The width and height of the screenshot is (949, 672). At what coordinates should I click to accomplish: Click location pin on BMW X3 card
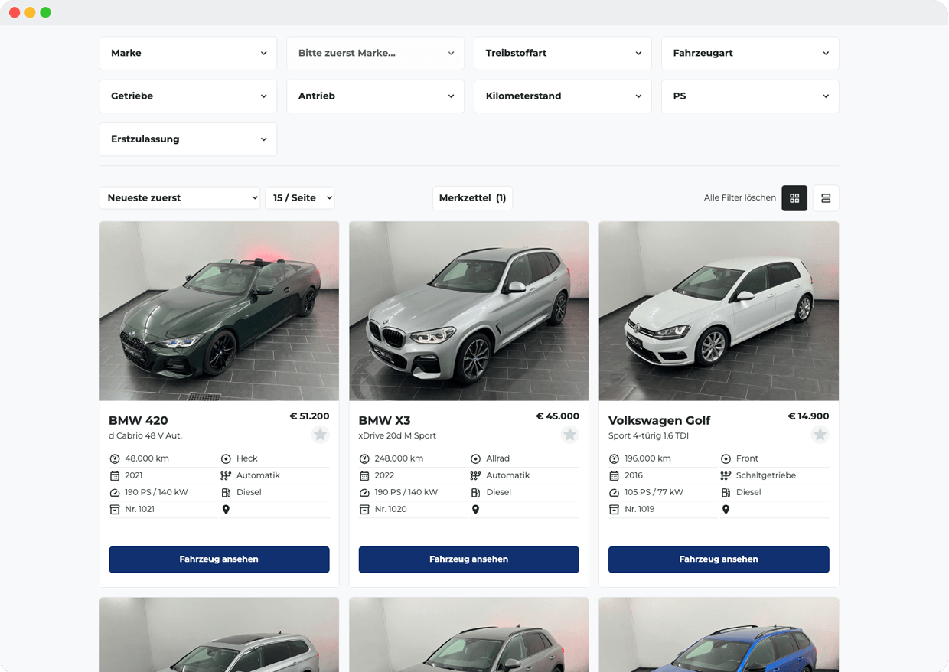tap(475, 509)
